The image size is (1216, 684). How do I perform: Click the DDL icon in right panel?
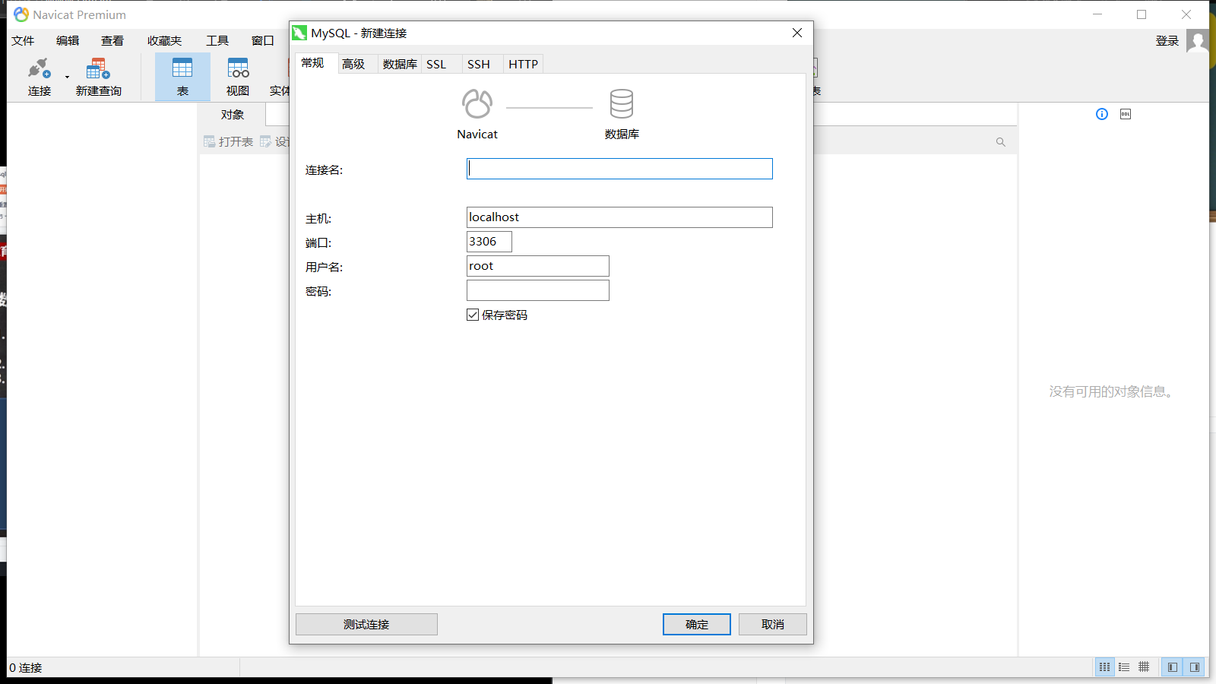coord(1126,114)
